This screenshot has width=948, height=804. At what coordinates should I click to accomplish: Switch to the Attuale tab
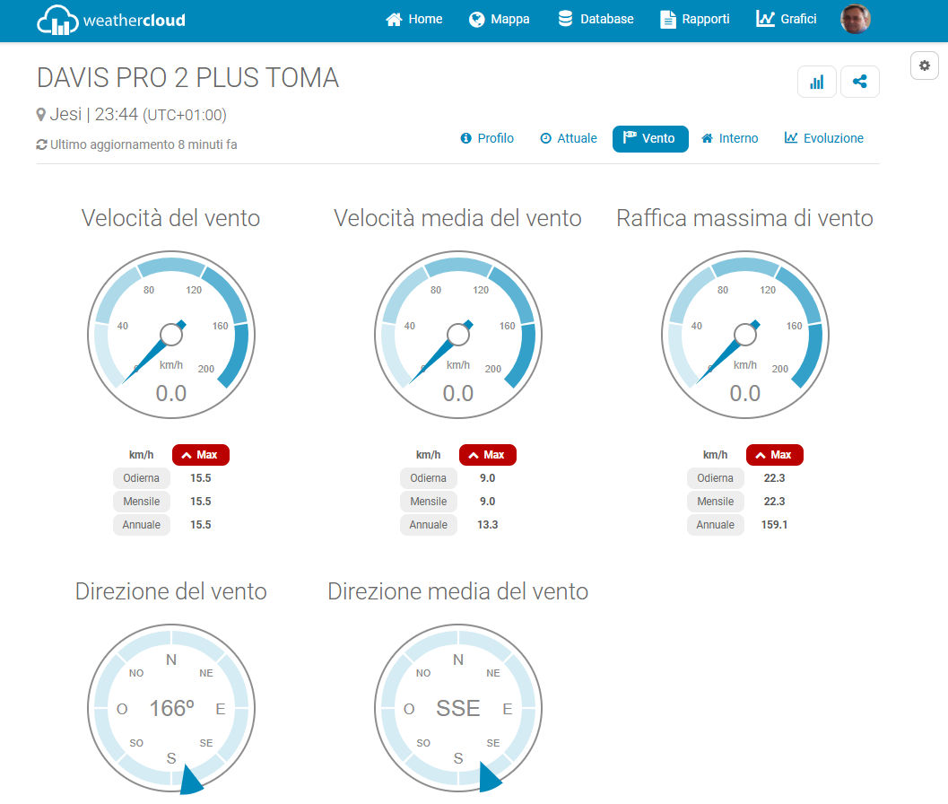coord(569,138)
